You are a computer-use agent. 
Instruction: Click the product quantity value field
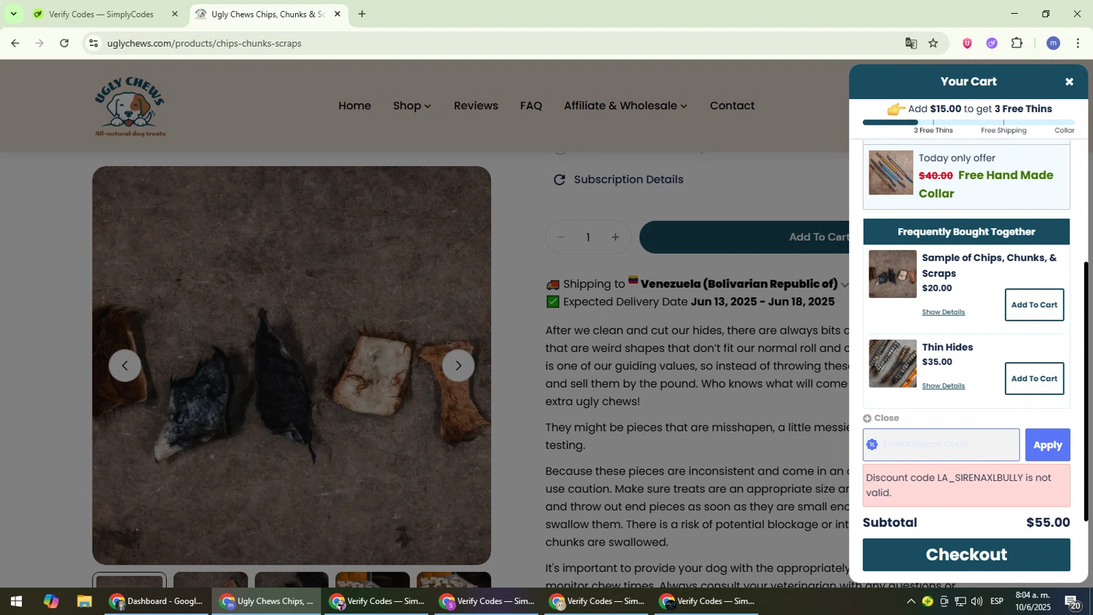point(588,238)
